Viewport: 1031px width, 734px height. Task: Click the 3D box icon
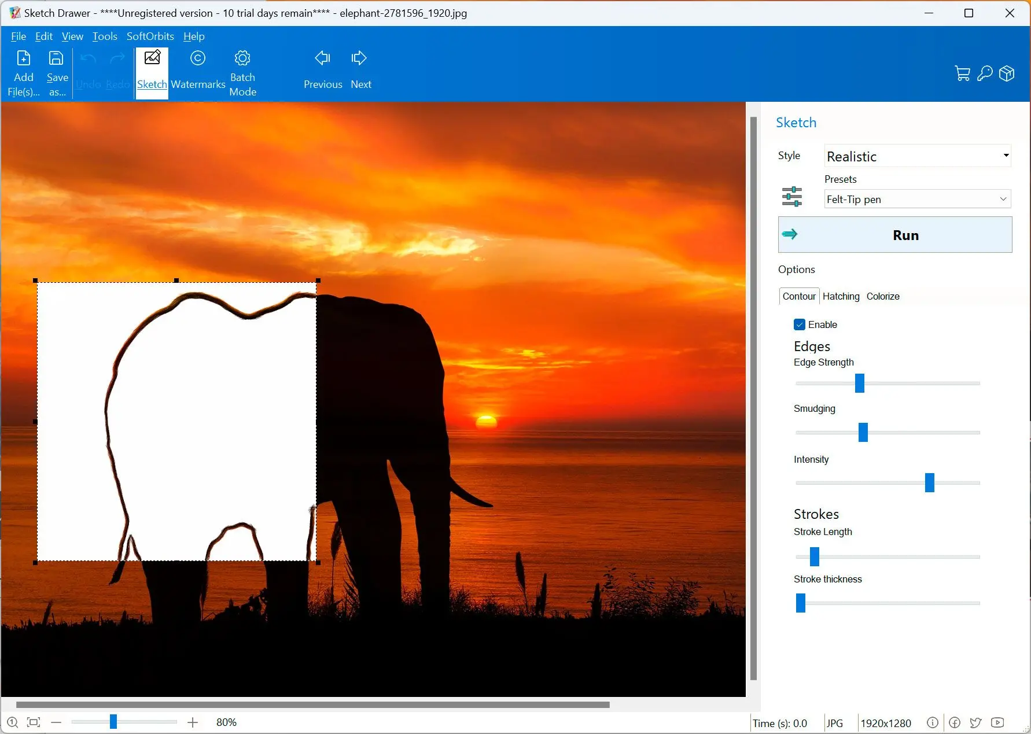click(1007, 73)
